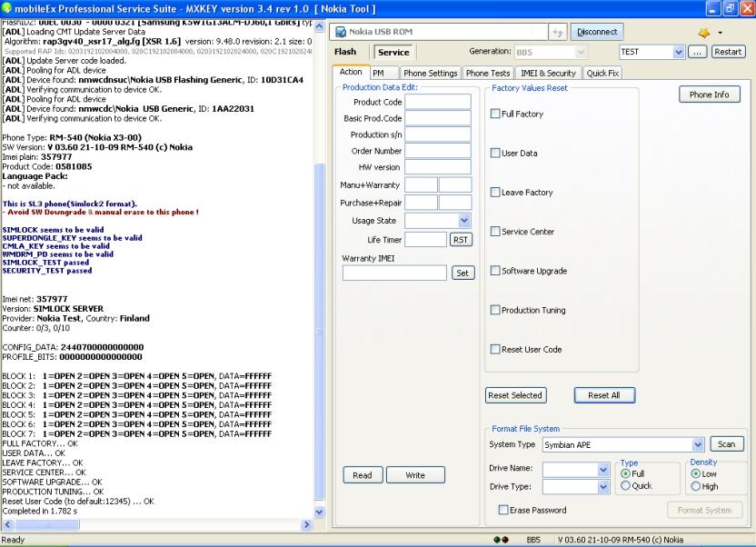
Task: Click the 'Product Code: 0581085' log line
Action: click(x=46, y=166)
